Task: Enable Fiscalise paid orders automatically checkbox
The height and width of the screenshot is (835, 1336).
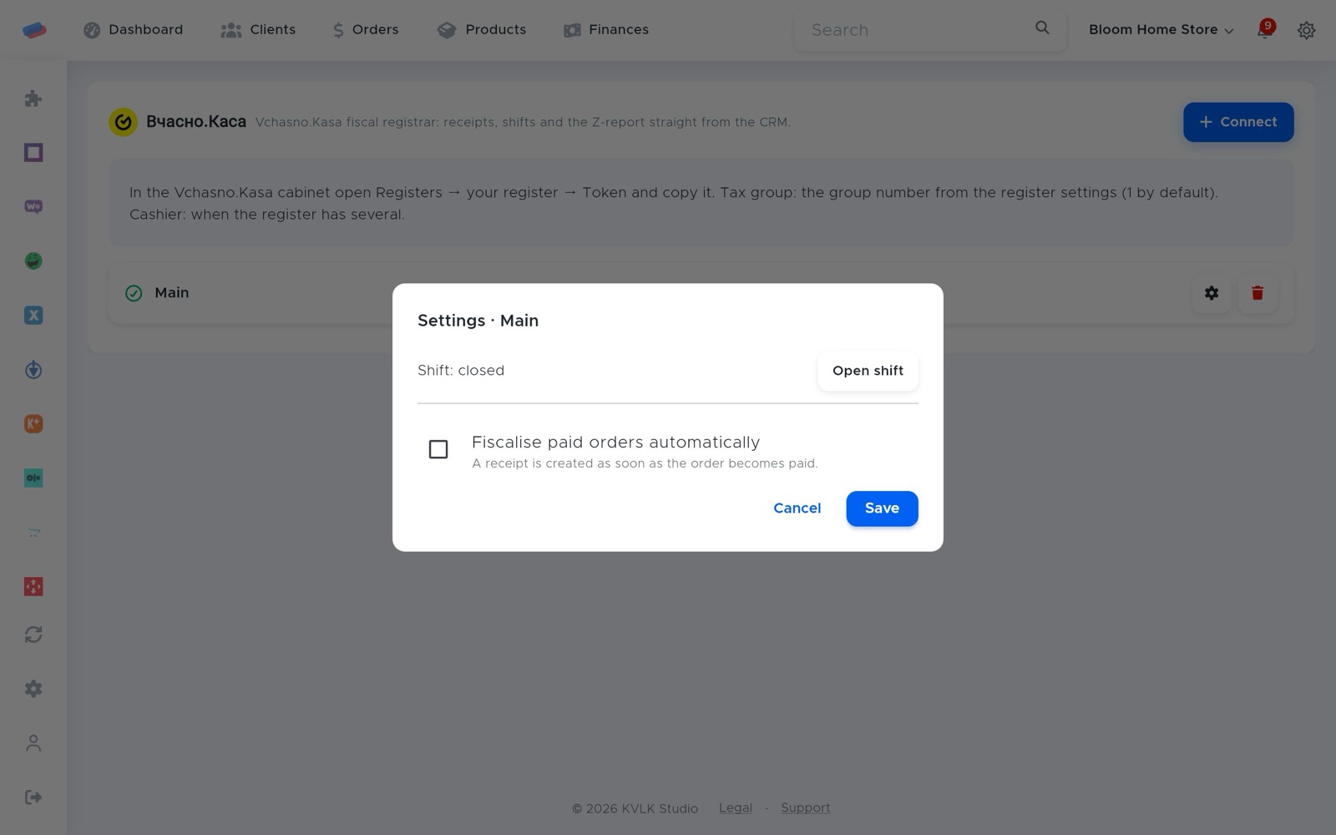Action: [438, 449]
